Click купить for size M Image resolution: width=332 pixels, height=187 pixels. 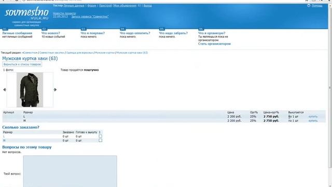pyautogui.click(x=313, y=121)
